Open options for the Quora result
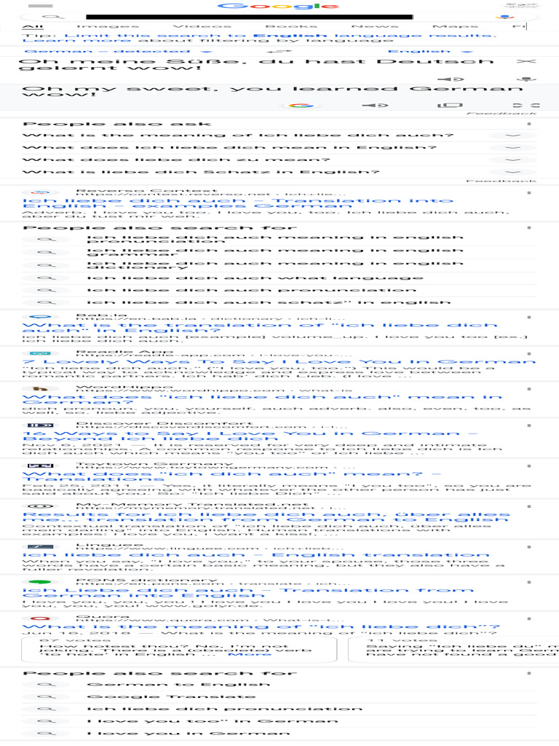 (x=529, y=619)
